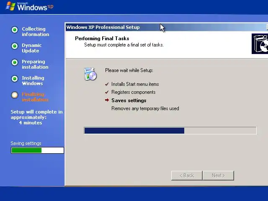Click the checkmark next to Registers components

107,92
